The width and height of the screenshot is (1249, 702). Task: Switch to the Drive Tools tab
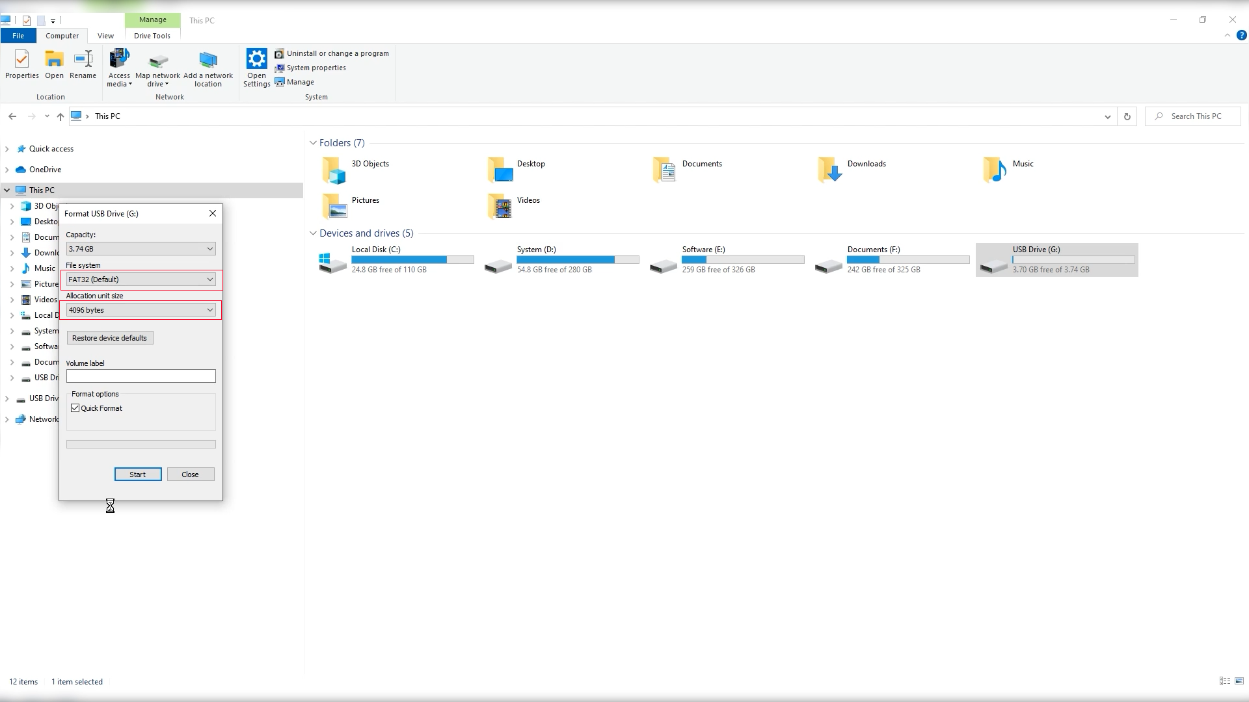pyautogui.click(x=152, y=36)
